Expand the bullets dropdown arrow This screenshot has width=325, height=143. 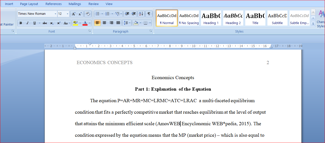(102, 14)
